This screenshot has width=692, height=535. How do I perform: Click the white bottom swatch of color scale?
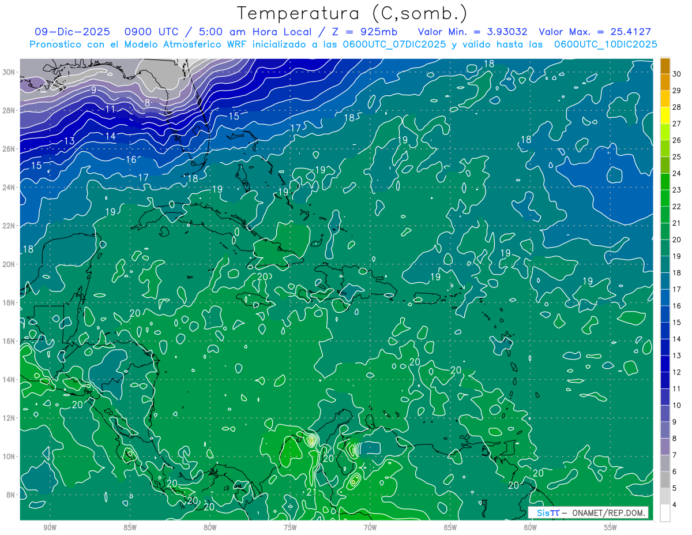pyautogui.click(x=665, y=513)
